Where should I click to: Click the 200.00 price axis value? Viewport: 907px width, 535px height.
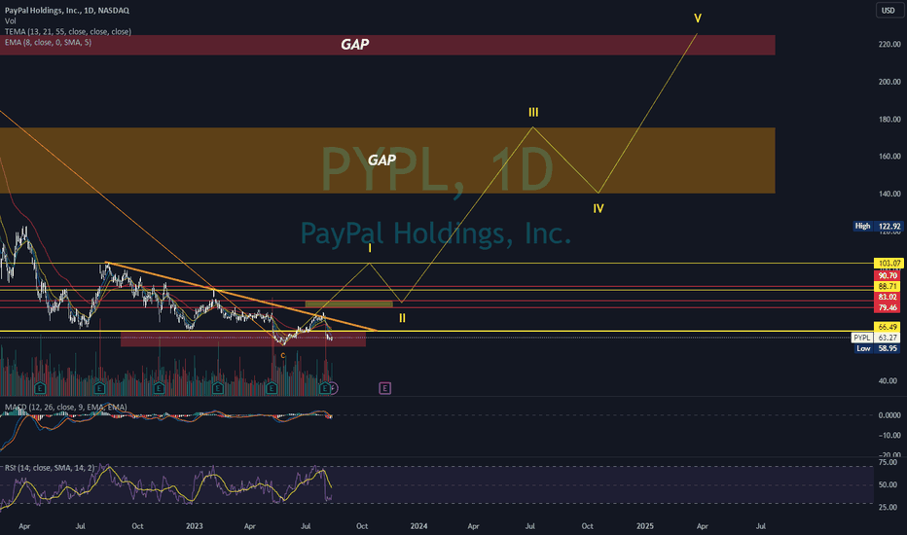pyautogui.click(x=889, y=82)
